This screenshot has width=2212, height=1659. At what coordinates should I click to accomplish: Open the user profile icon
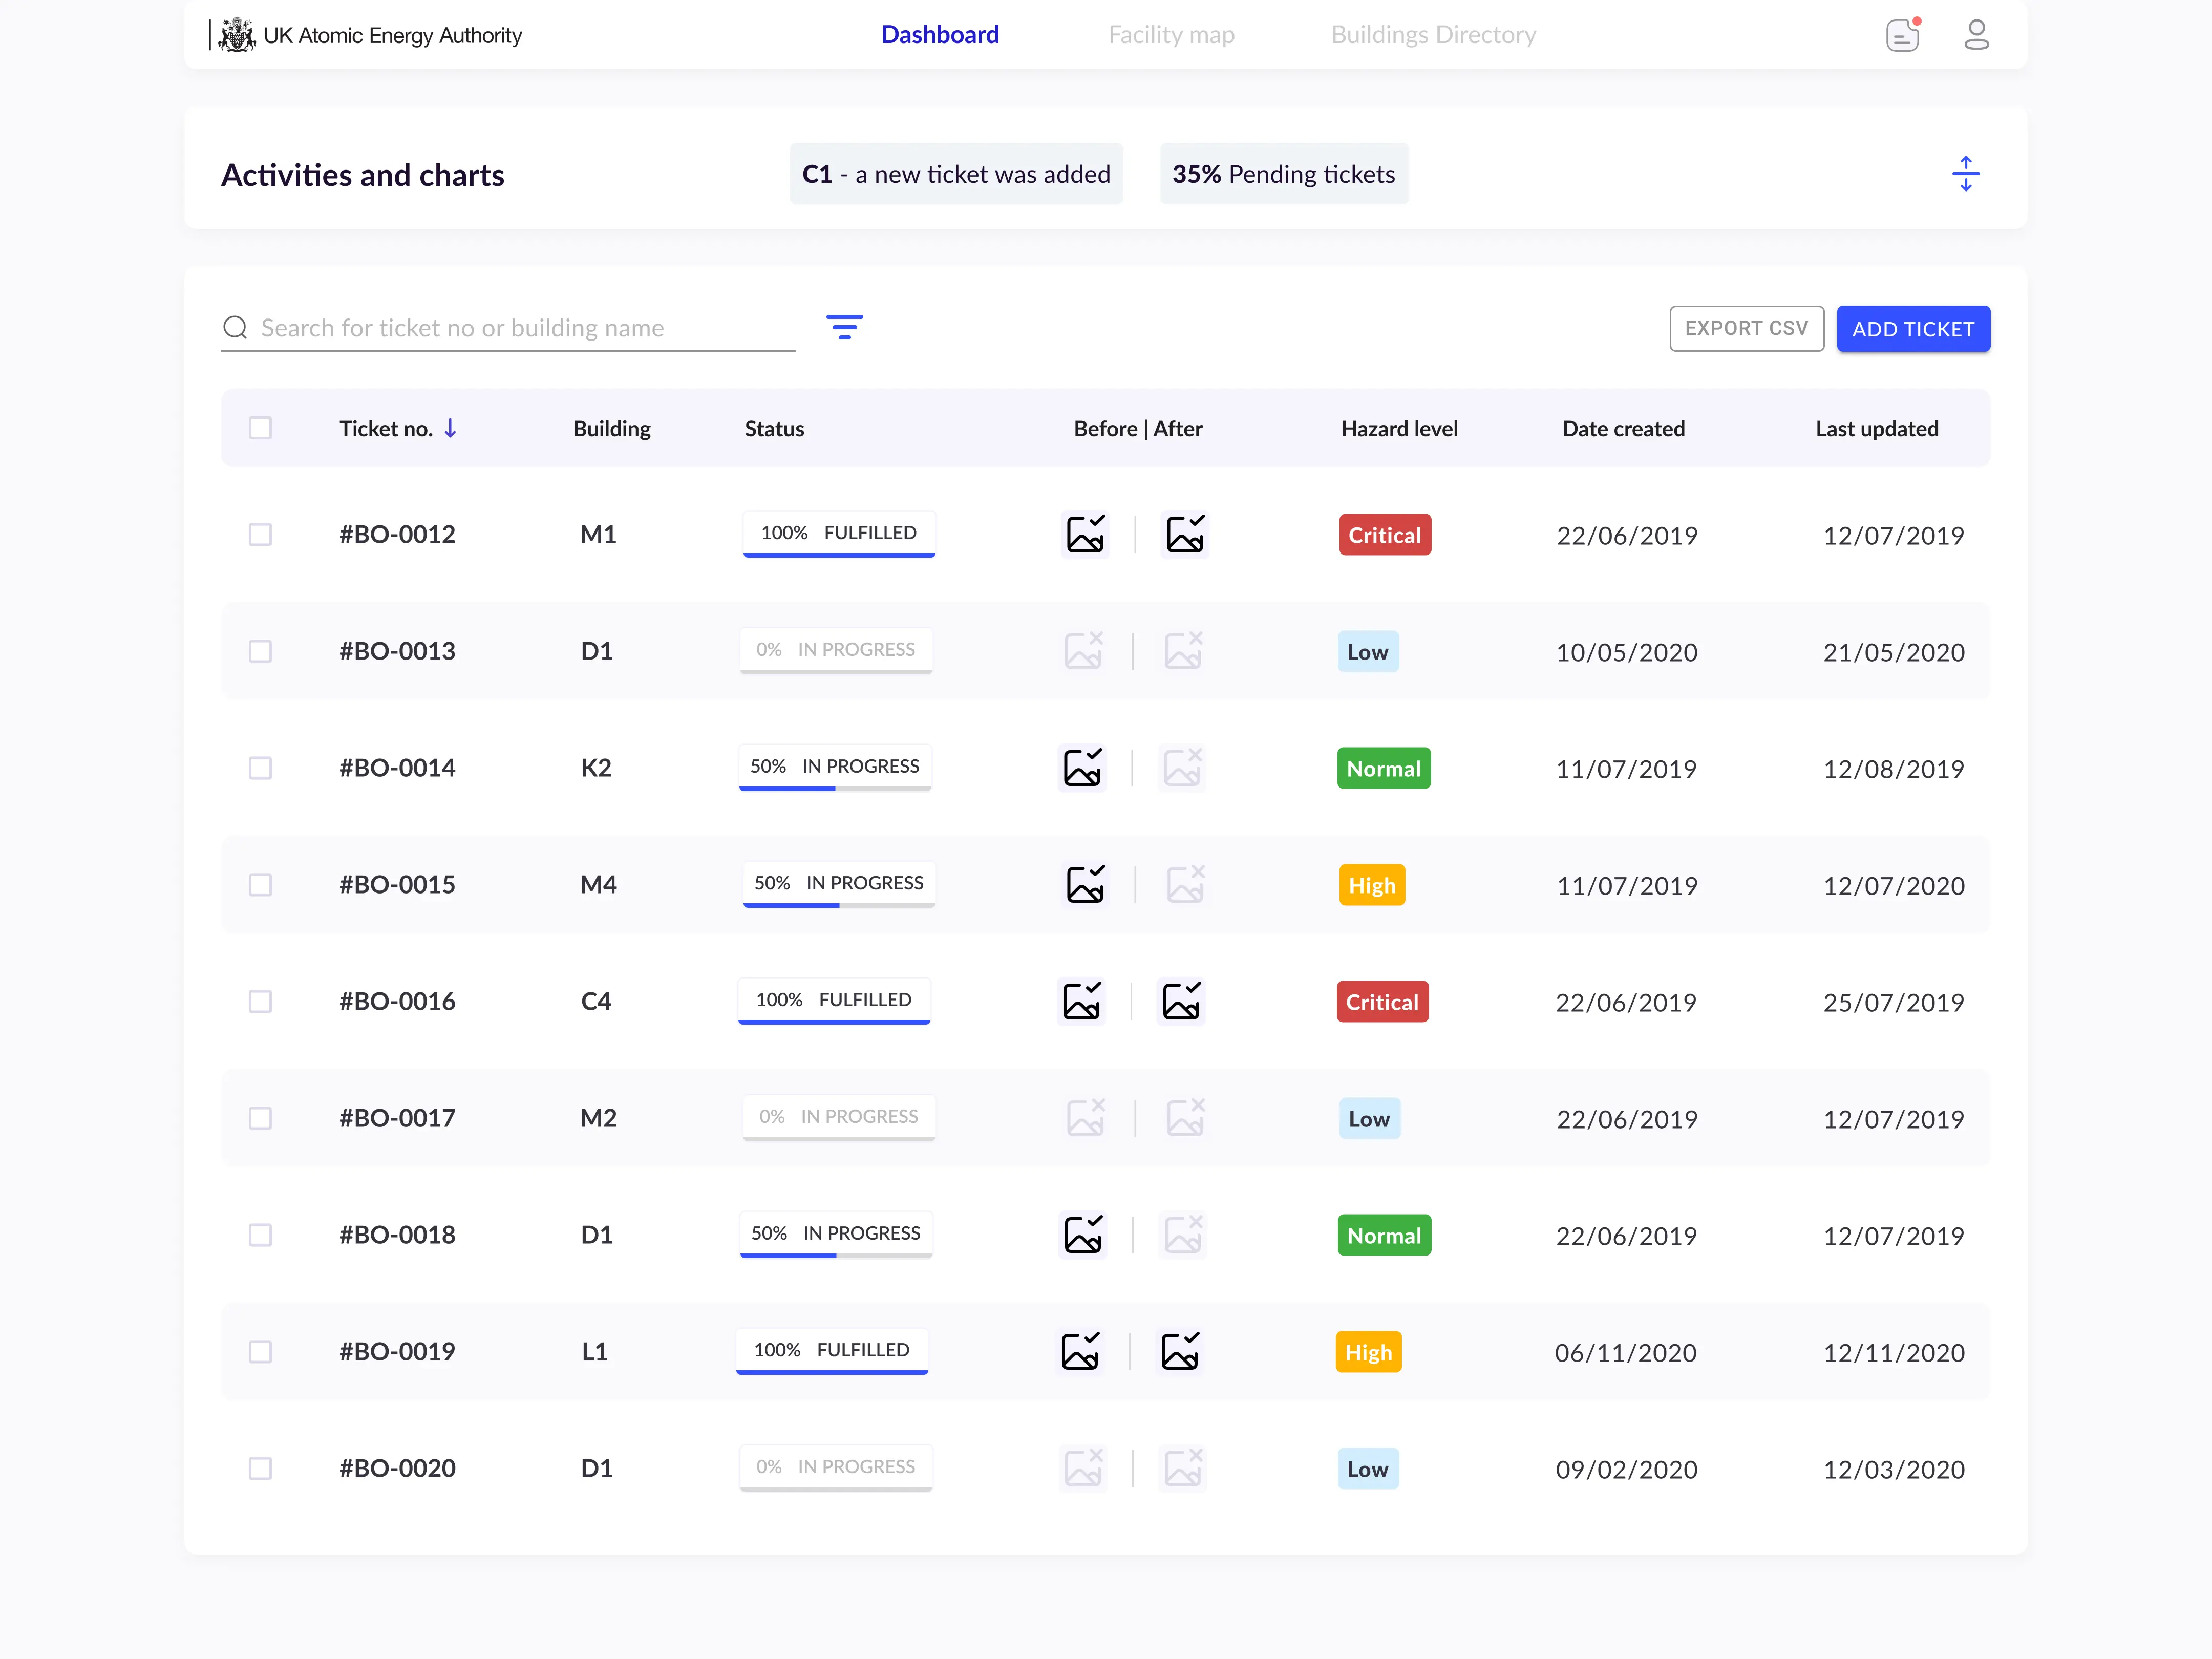click(1977, 34)
